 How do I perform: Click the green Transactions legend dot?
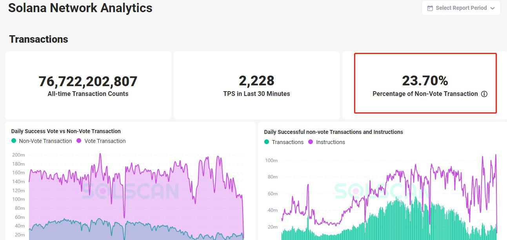(267, 142)
